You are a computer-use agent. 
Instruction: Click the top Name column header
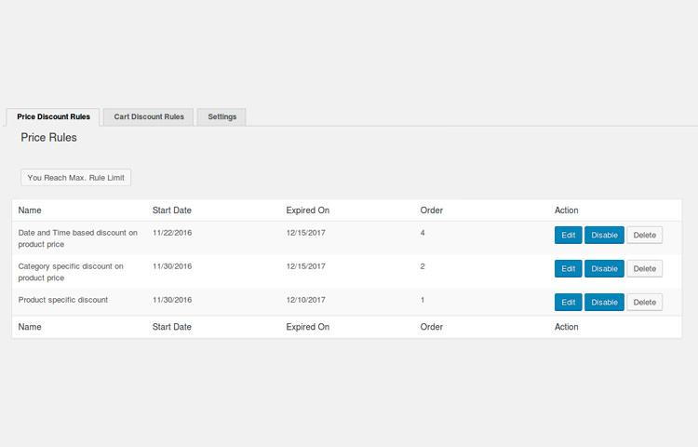[30, 210]
